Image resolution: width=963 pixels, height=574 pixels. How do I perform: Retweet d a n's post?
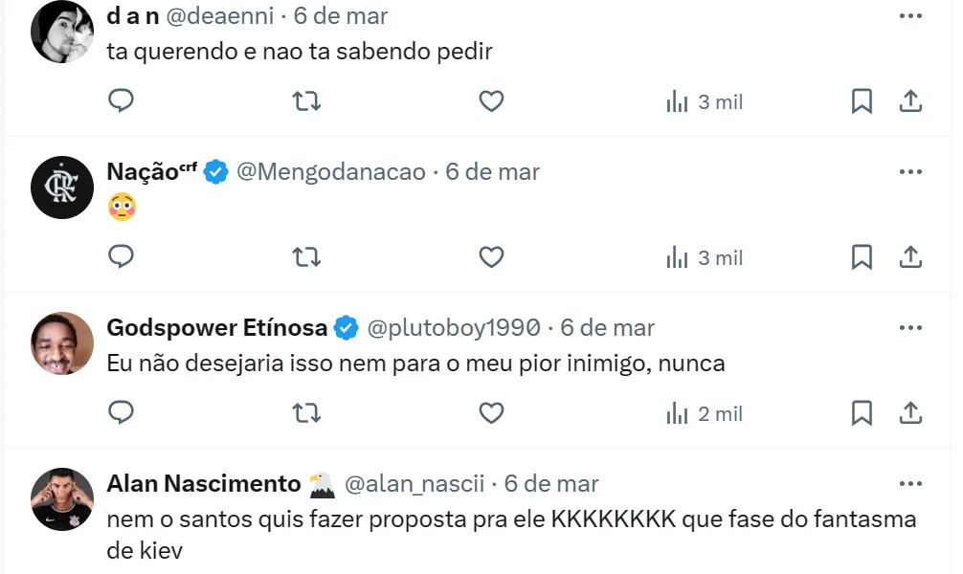pyautogui.click(x=306, y=100)
